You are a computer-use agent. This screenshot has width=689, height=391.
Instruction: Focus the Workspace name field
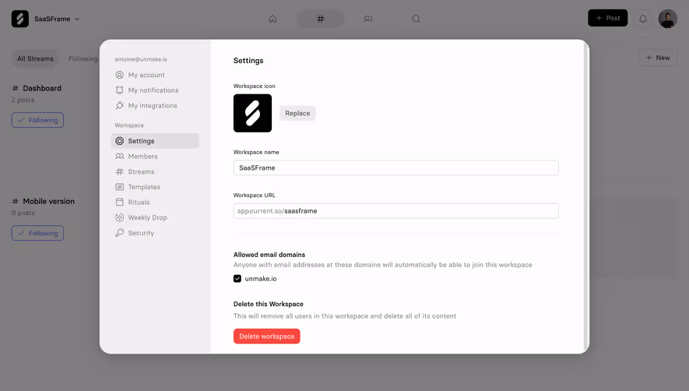396,167
